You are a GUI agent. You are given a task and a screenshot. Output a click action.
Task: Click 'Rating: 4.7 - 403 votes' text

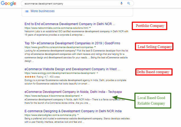[x=48, y=77]
